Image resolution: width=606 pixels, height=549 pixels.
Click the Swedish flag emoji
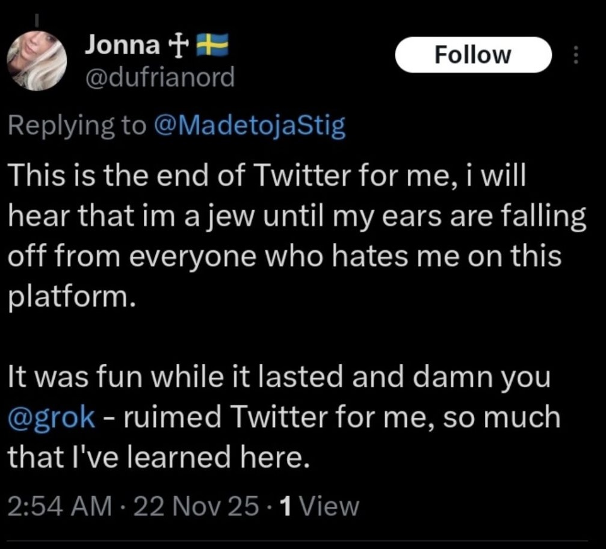pyautogui.click(x=212, y=44)
